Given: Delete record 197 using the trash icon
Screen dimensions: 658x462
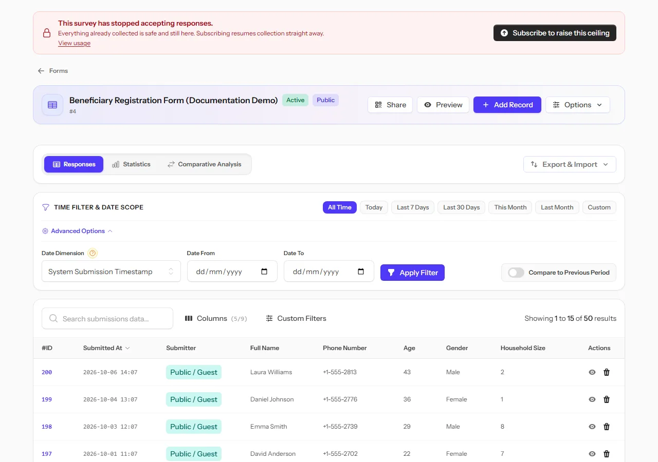Looking at the screenshot, I should [x=607, y=454].
